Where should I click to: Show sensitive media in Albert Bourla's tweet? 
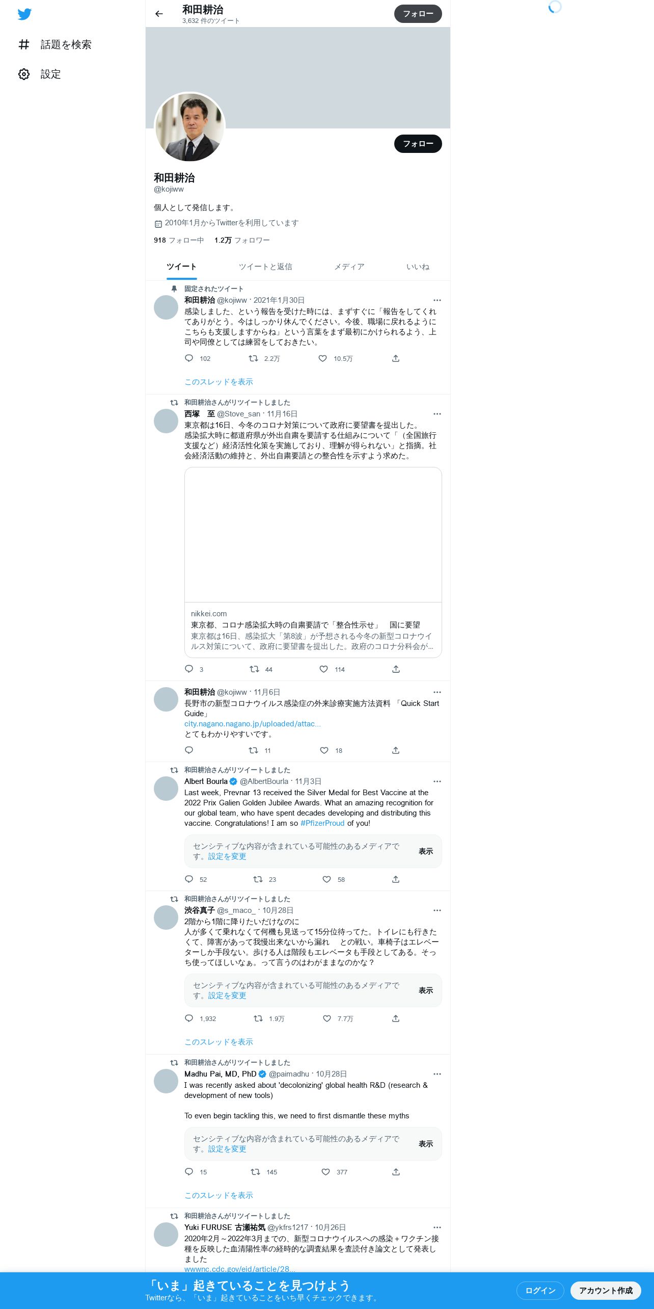tap(426, 851)
